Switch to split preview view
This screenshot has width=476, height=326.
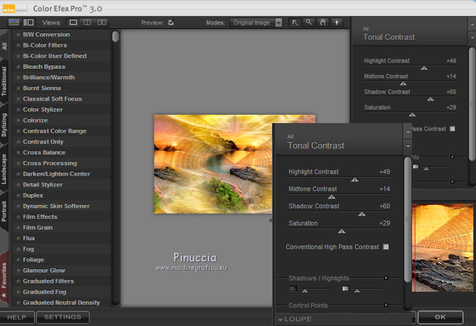coord(87,22)
